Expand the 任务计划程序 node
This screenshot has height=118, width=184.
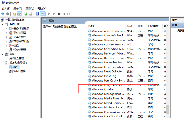click(x=6, y=29)
